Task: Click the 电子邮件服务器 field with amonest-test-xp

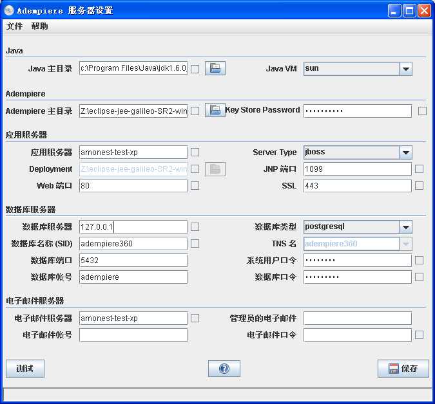Action: pyautogui.click(x=133, y=318)
